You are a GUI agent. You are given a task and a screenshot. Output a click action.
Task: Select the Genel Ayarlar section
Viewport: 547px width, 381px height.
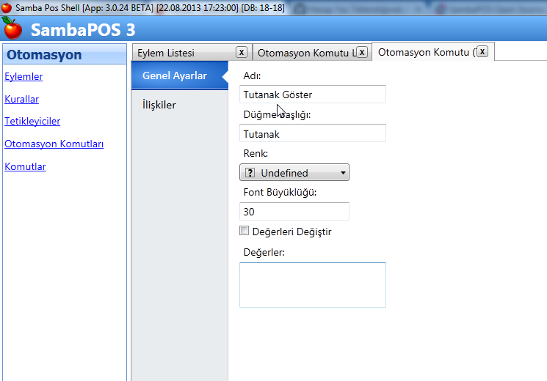[x=175, y=75]
